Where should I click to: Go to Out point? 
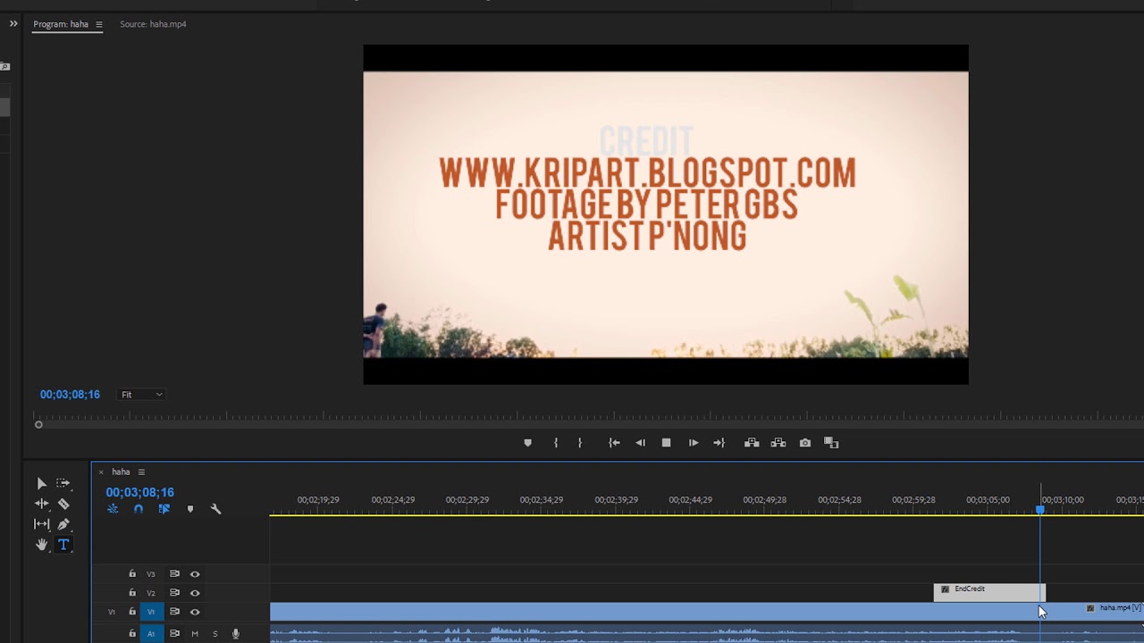(x=719, y=443)
